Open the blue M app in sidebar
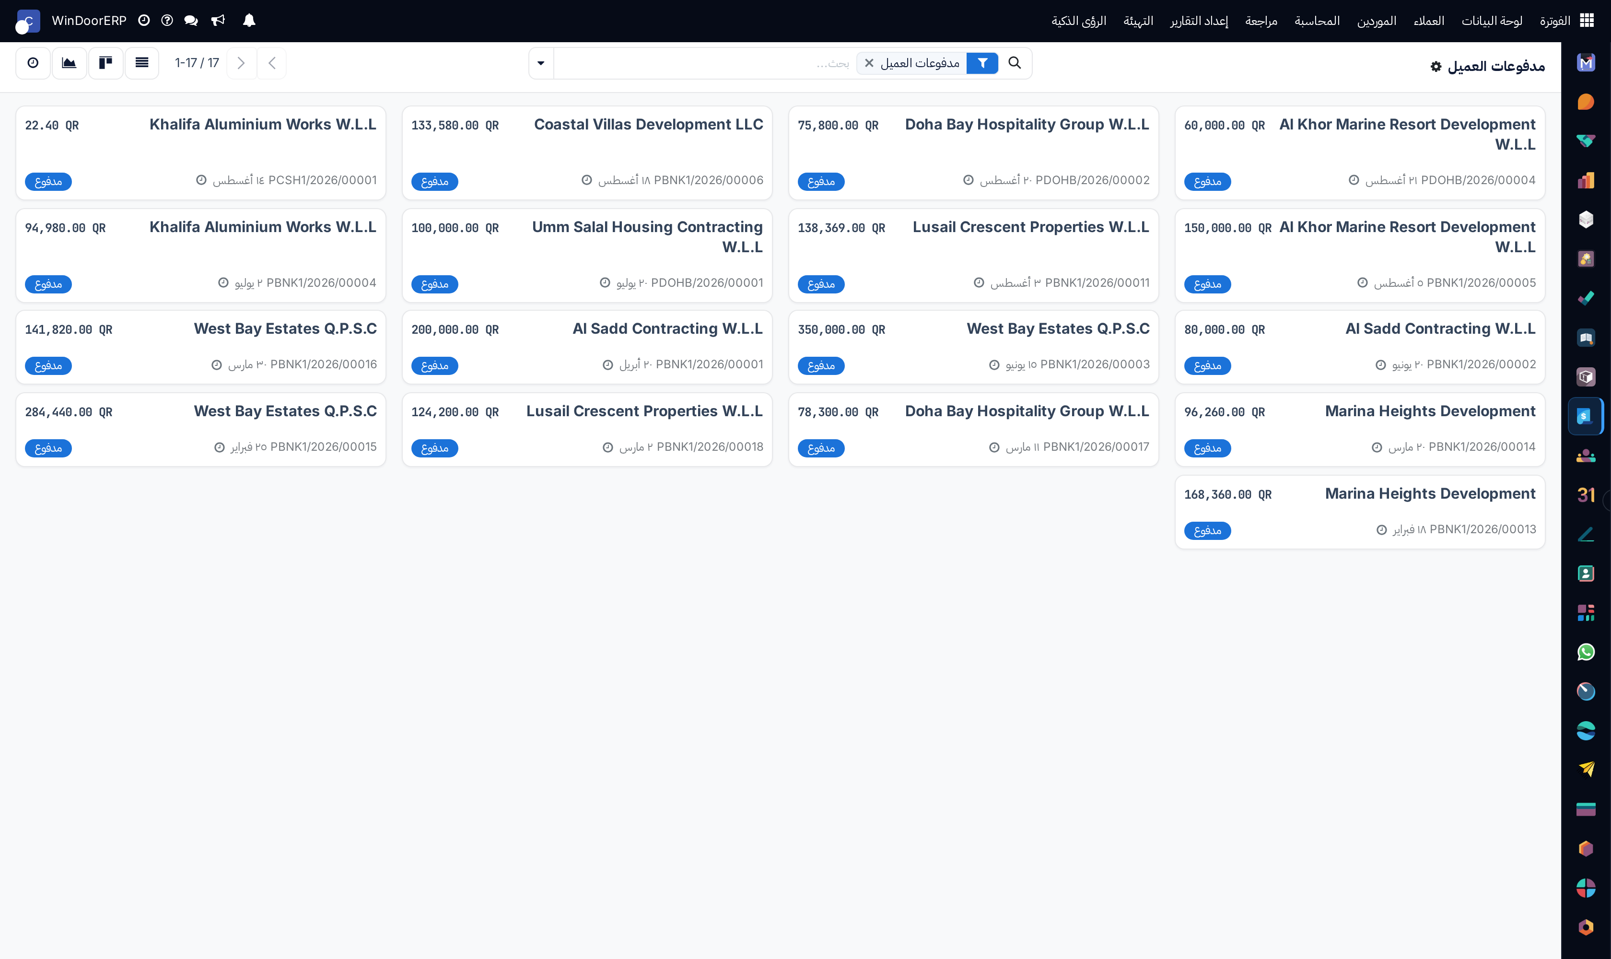The image size is (1611, 959). [x=1585, y=63]
